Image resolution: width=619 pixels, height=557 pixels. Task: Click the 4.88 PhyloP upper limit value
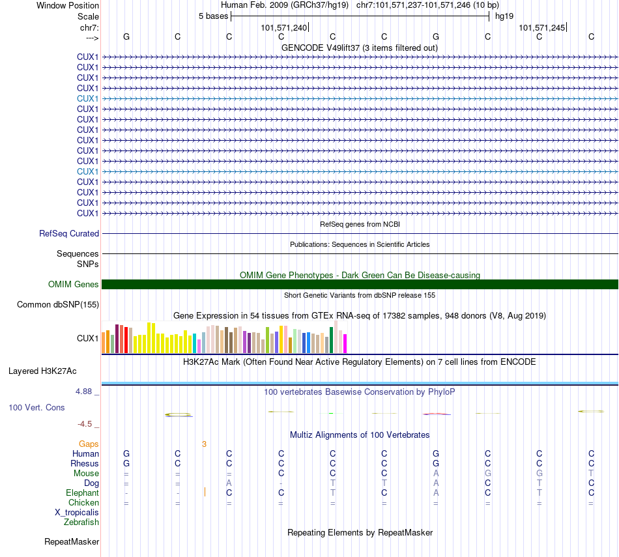tap(83, 391)
